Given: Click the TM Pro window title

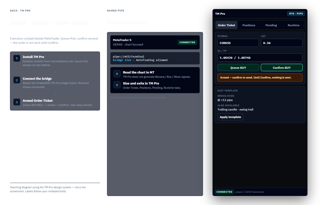Looking at the screenshot, I should [x=220, y=14].
